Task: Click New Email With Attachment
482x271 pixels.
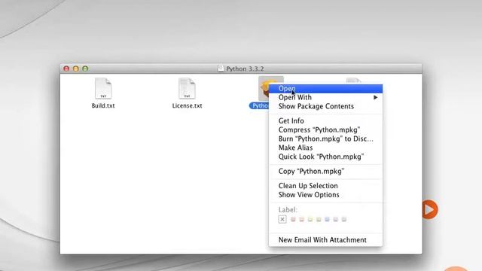Action: 322,239
